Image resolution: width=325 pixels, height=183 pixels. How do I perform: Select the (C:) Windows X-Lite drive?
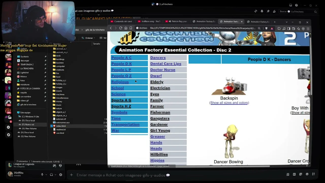30,117
